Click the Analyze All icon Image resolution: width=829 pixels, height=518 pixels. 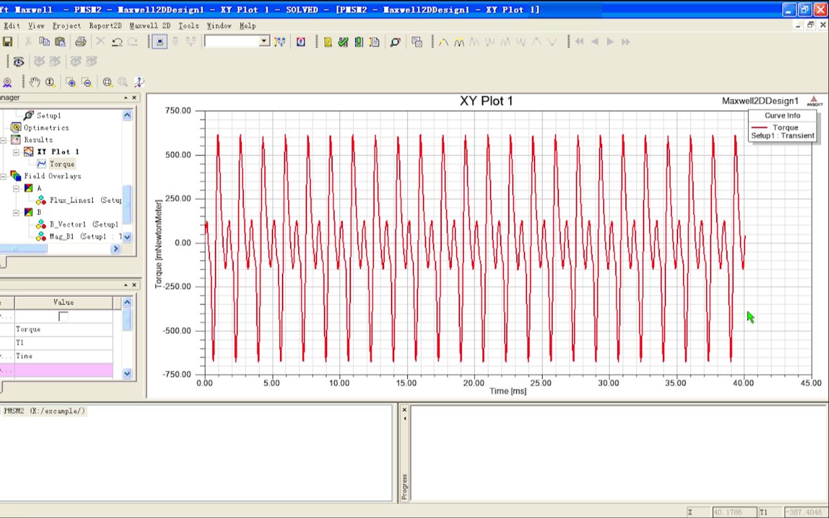click(x=358, y=42)
